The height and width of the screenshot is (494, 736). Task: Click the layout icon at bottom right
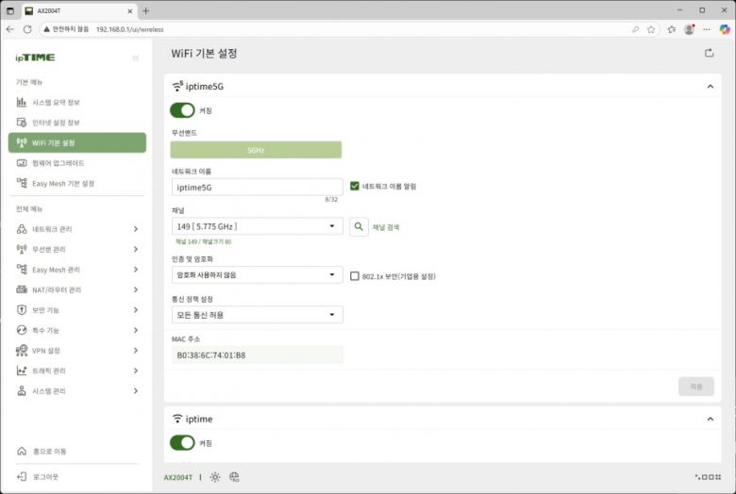point(708,477)
